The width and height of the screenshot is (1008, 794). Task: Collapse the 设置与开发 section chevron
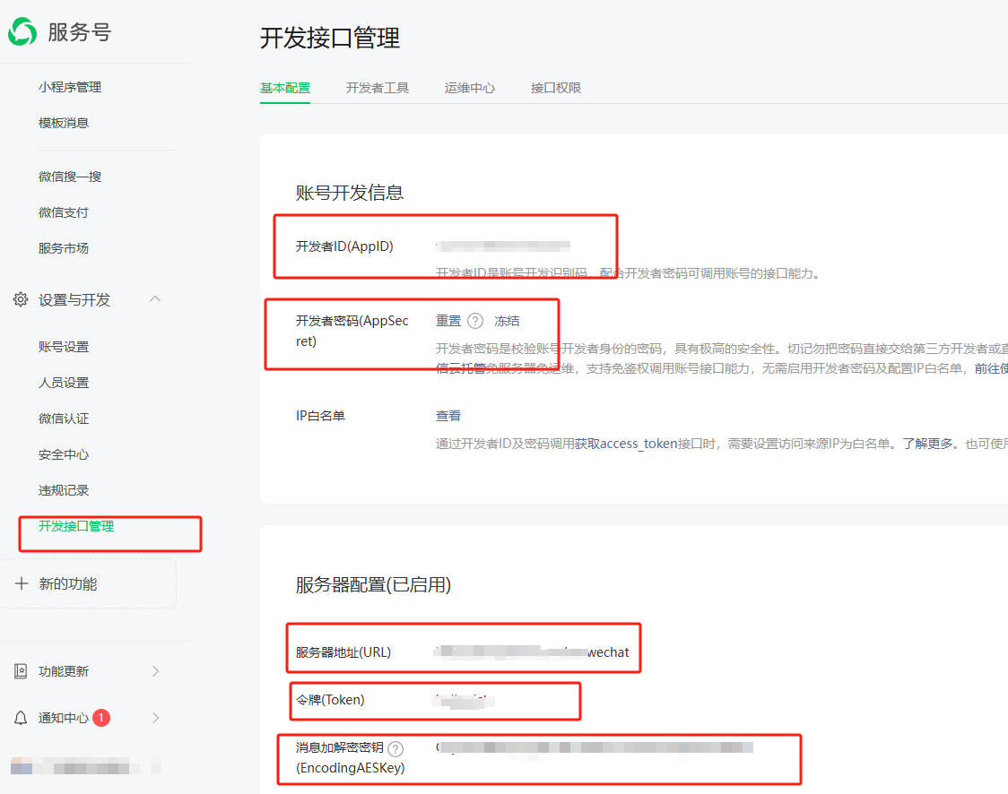155,298
